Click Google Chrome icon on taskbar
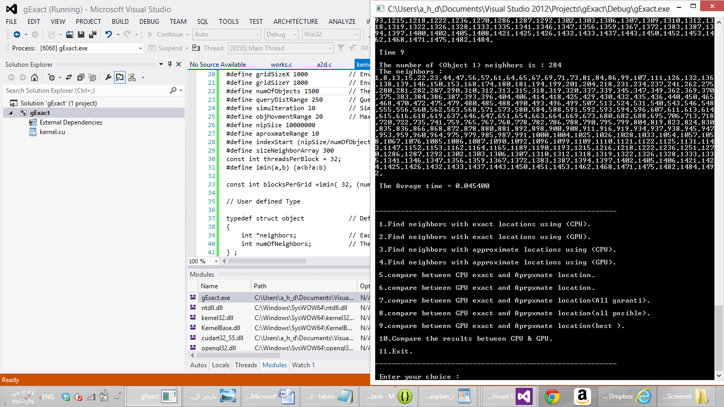The width and height of the screenshot is (724, 407). pos(552,396)
